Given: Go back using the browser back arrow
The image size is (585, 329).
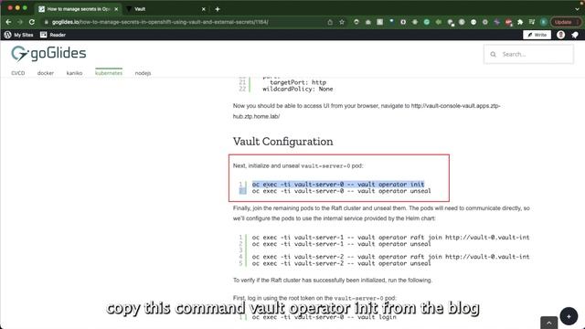Looking at the screenshot, I should (x=8, y=22).
